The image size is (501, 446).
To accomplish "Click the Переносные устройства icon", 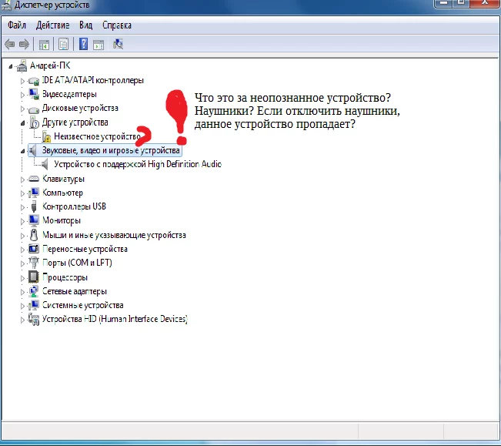I will click(34, 248).
